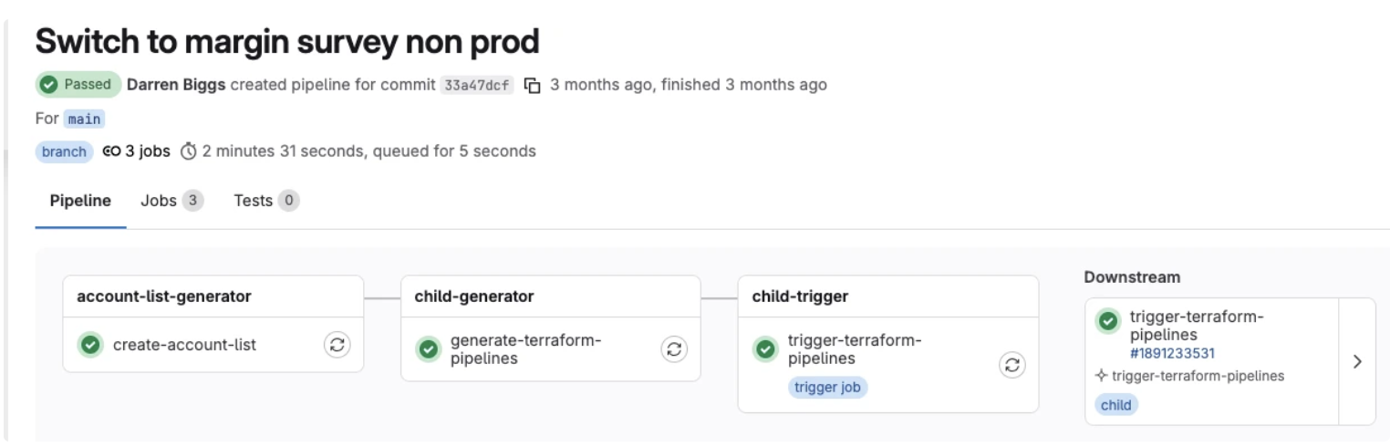This screenshot has width=1390, height=447.
Task: Select the Pipeline tab
Action: (80, 201)
